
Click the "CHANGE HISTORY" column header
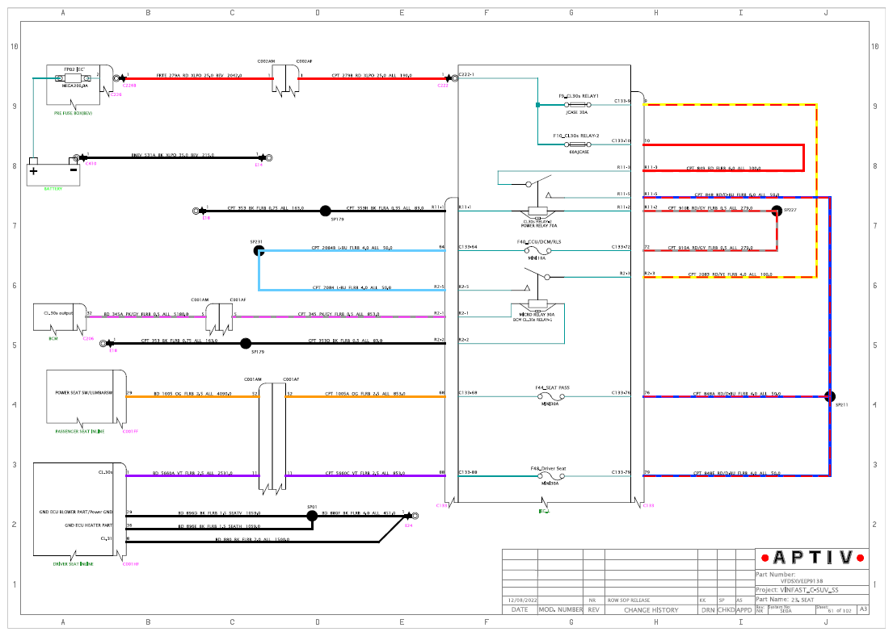[x=651, y=610]
